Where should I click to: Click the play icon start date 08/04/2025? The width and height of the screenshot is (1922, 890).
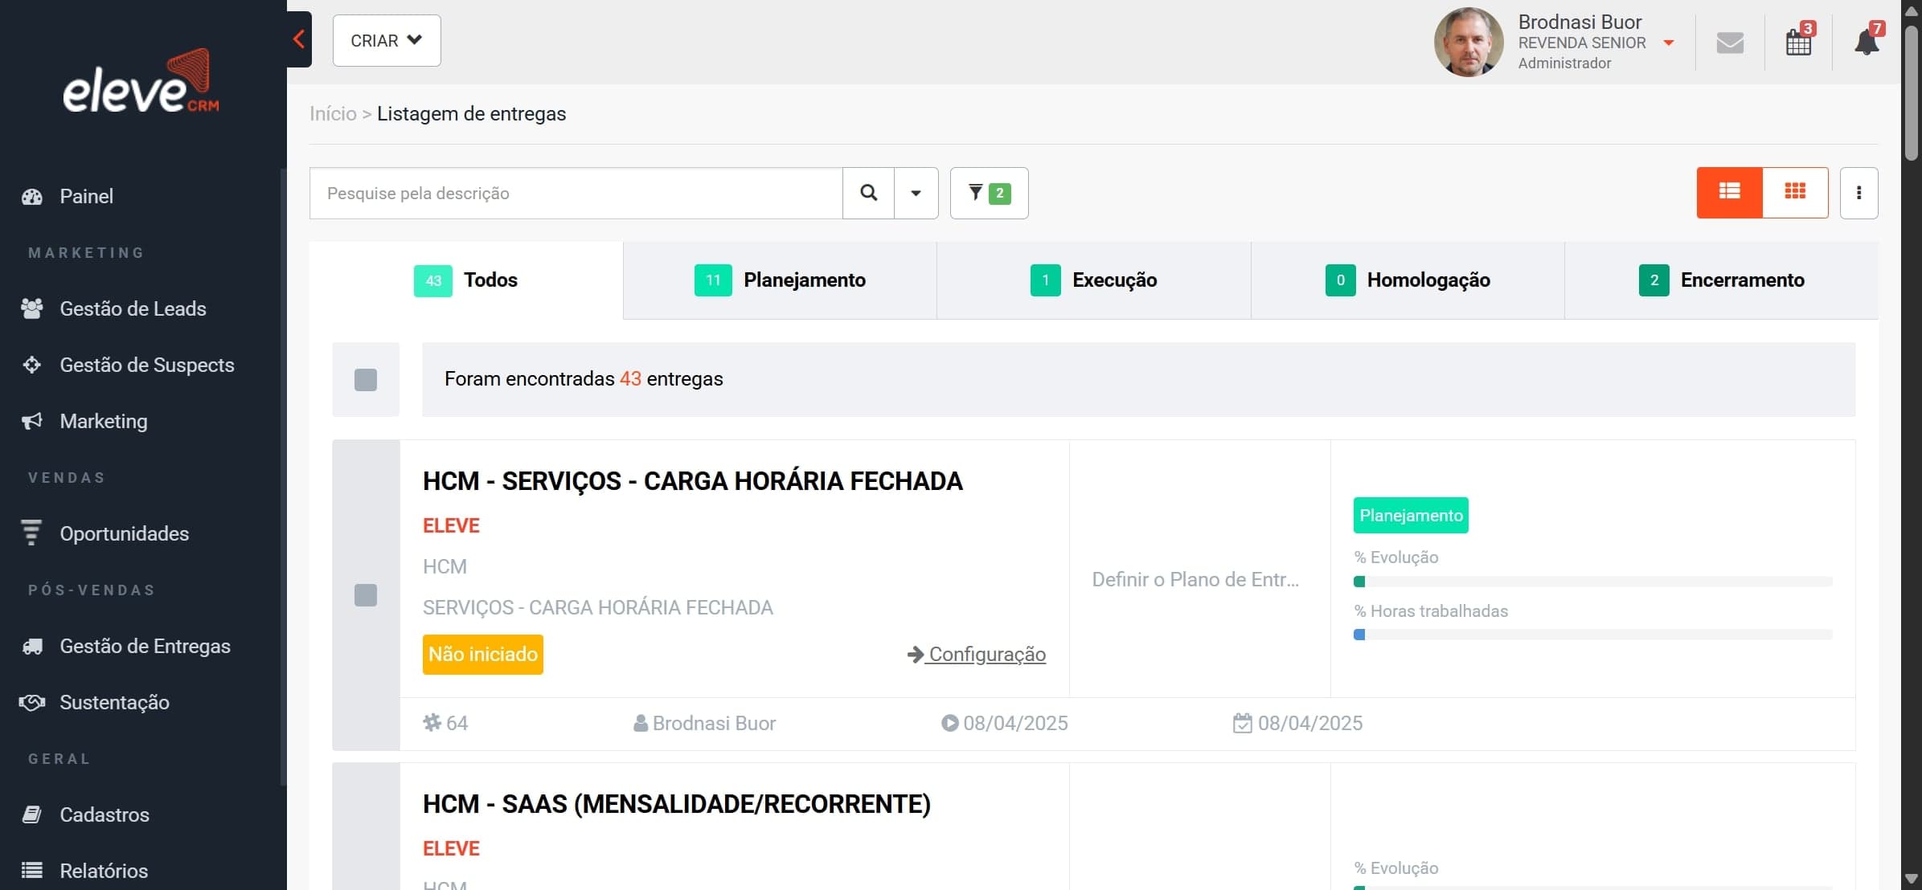coord(949,723)
